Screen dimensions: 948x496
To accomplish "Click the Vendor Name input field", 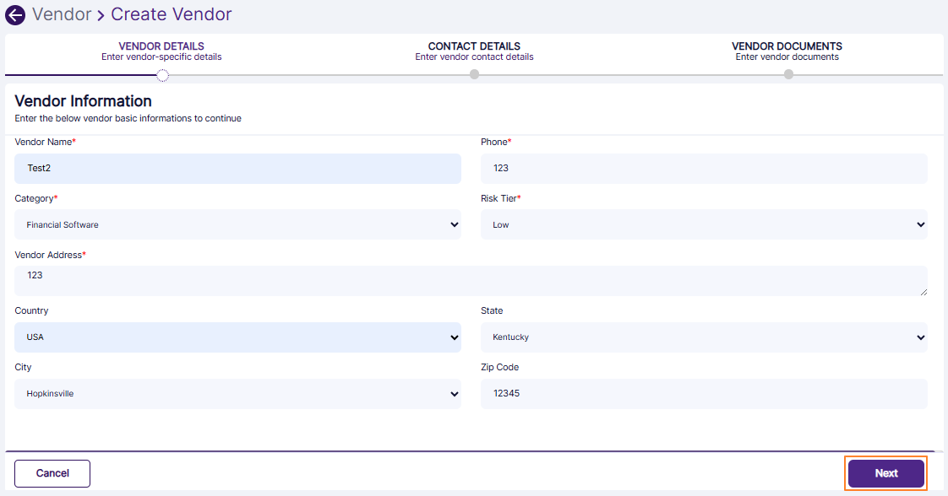I will pos(237,169).
